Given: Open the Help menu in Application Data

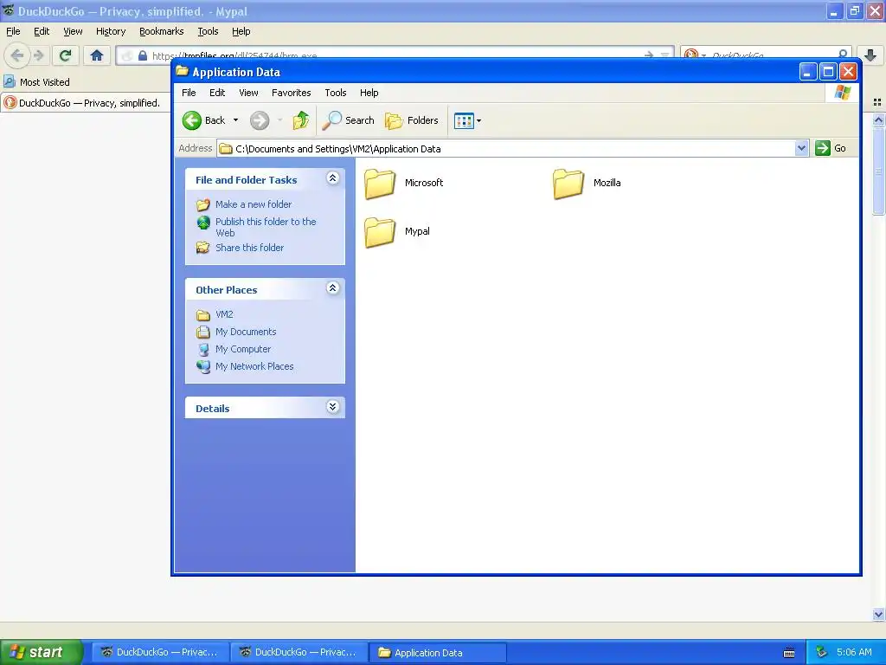Looking at the screenshot, I should click(x=369, y=93).
